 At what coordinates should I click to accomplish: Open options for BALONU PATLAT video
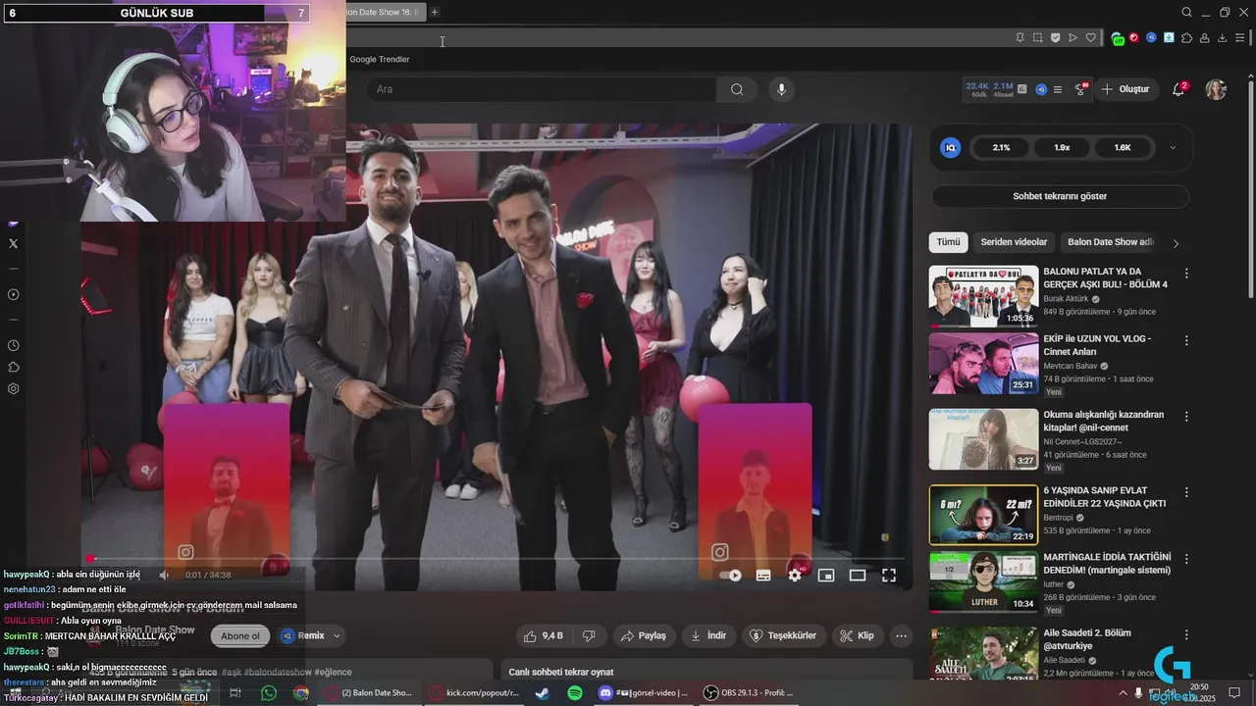tap(1186, 274)
